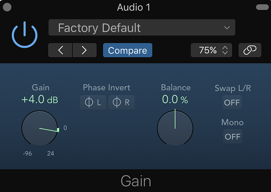Open the 75% view size menu

(x=211, y=50)
